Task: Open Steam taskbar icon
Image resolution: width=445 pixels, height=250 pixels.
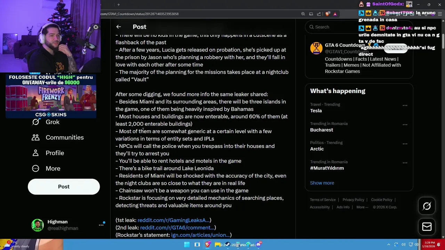Action: [x=228, y=244]
